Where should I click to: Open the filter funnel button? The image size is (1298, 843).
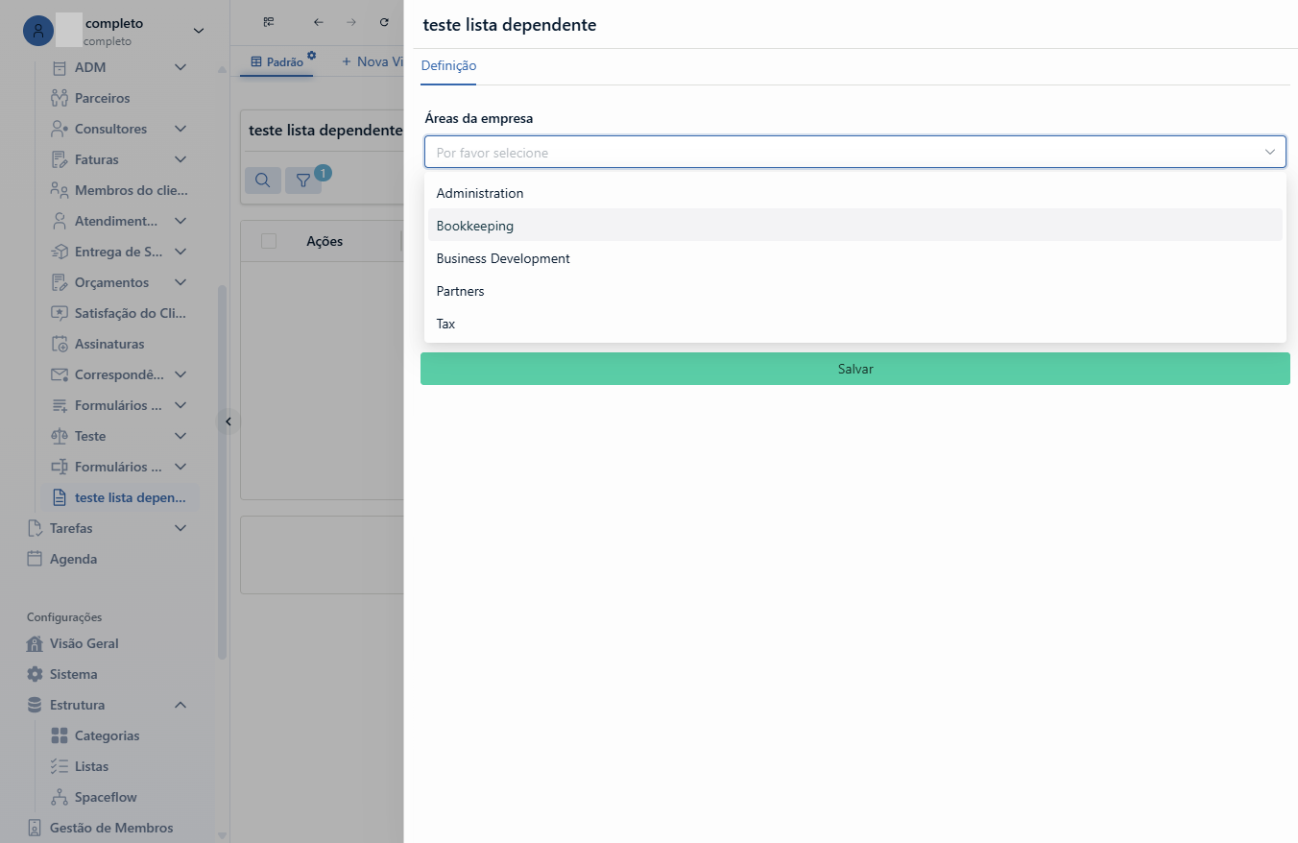click(x=303, y=180)
